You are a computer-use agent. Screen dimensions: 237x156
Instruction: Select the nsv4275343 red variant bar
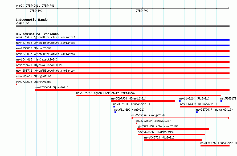coord(148,96)
